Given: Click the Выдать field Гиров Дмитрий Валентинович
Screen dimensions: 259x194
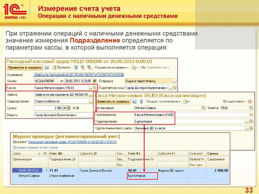Looking at the screenshot, I should [63, 115].
